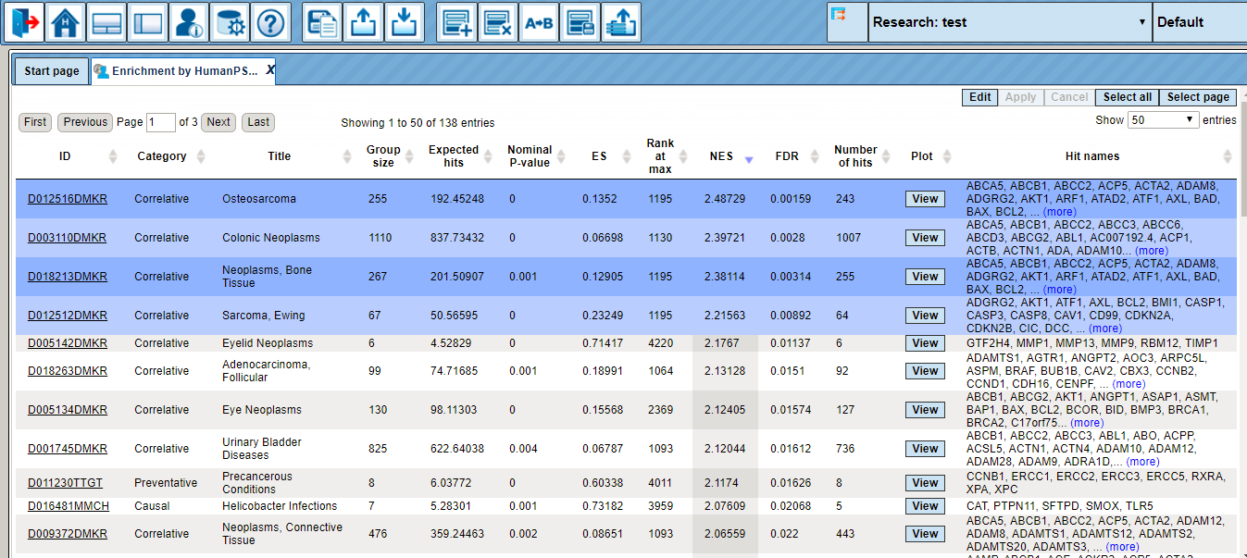Toggle the NES column sort arrow
This screenshot has height=558, width=1247.
[x=749, y=159]
